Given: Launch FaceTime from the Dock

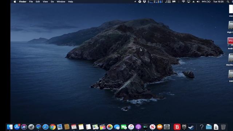Looking at the screenshot, I should point(124,127).
